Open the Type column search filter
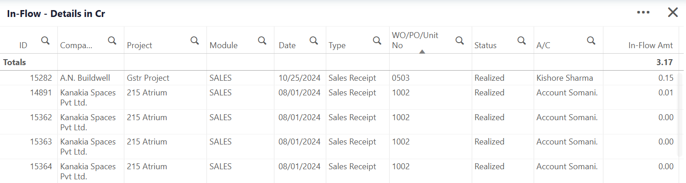Screen dimensions: 686x183 tap(377, 40)
